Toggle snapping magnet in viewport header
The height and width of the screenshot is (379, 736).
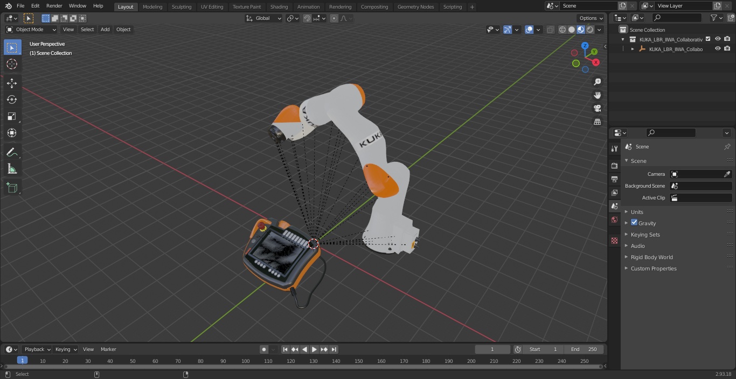pyautogui.click(x=307, y=18)
